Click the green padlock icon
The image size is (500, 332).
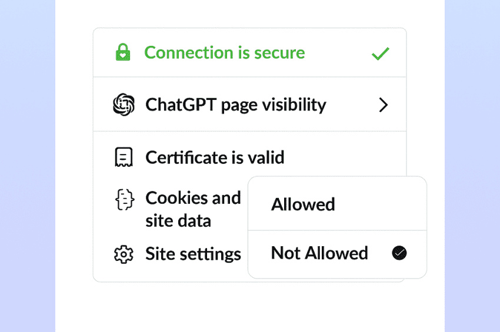point(122,53)
